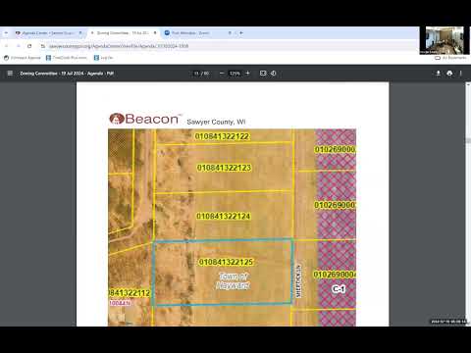Viewport: 471px width, 353px height.
Task: Zoom out the PDF with minus button
Action: (222, 74)
